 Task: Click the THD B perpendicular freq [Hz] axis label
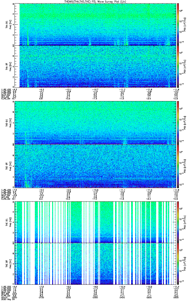point(10,123)
